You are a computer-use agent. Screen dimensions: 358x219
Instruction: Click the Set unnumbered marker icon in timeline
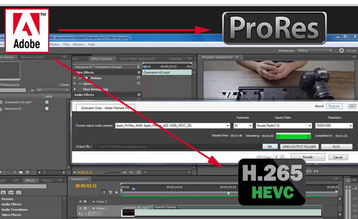116,192
